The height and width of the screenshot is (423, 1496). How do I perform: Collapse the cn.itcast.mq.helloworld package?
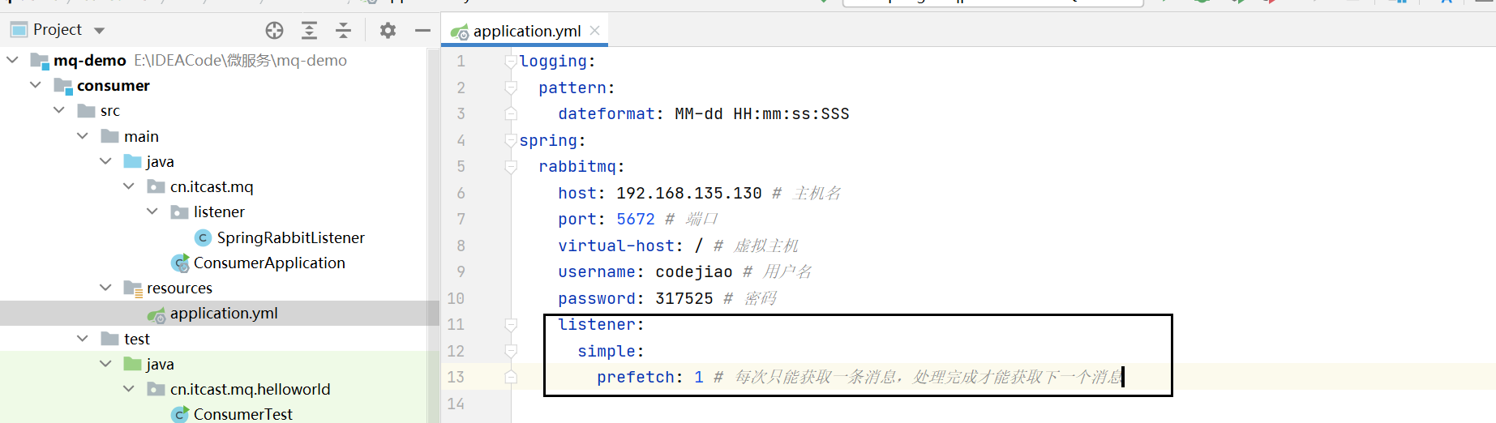[x=130, y=389]
